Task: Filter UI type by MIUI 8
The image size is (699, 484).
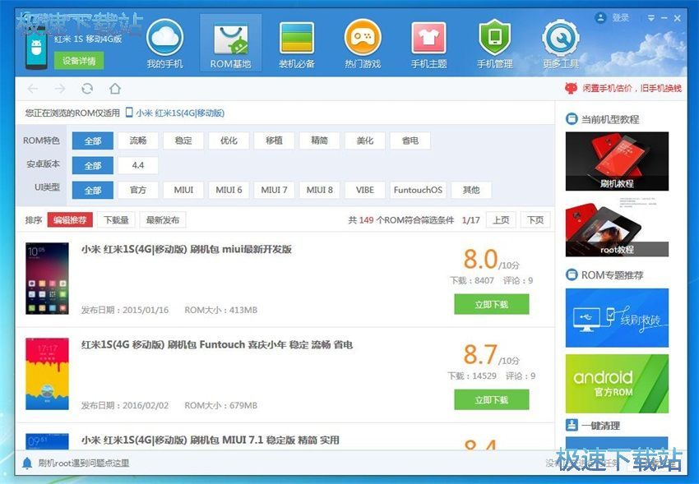Action: [319, 190]
